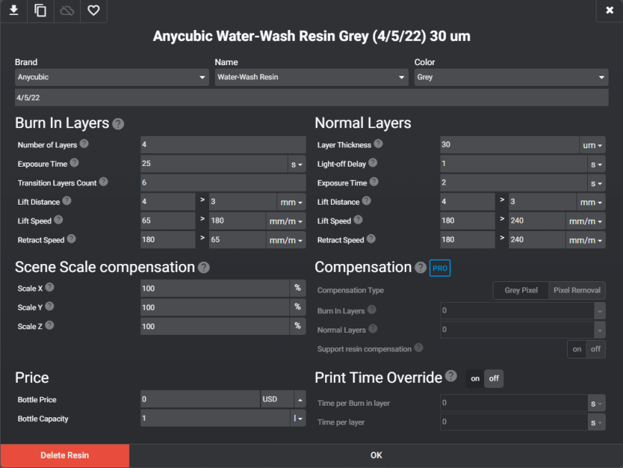The image size is (623, 468).
Task: Click Layer Thickness field showing 30
Action: [x=510, y=145]
